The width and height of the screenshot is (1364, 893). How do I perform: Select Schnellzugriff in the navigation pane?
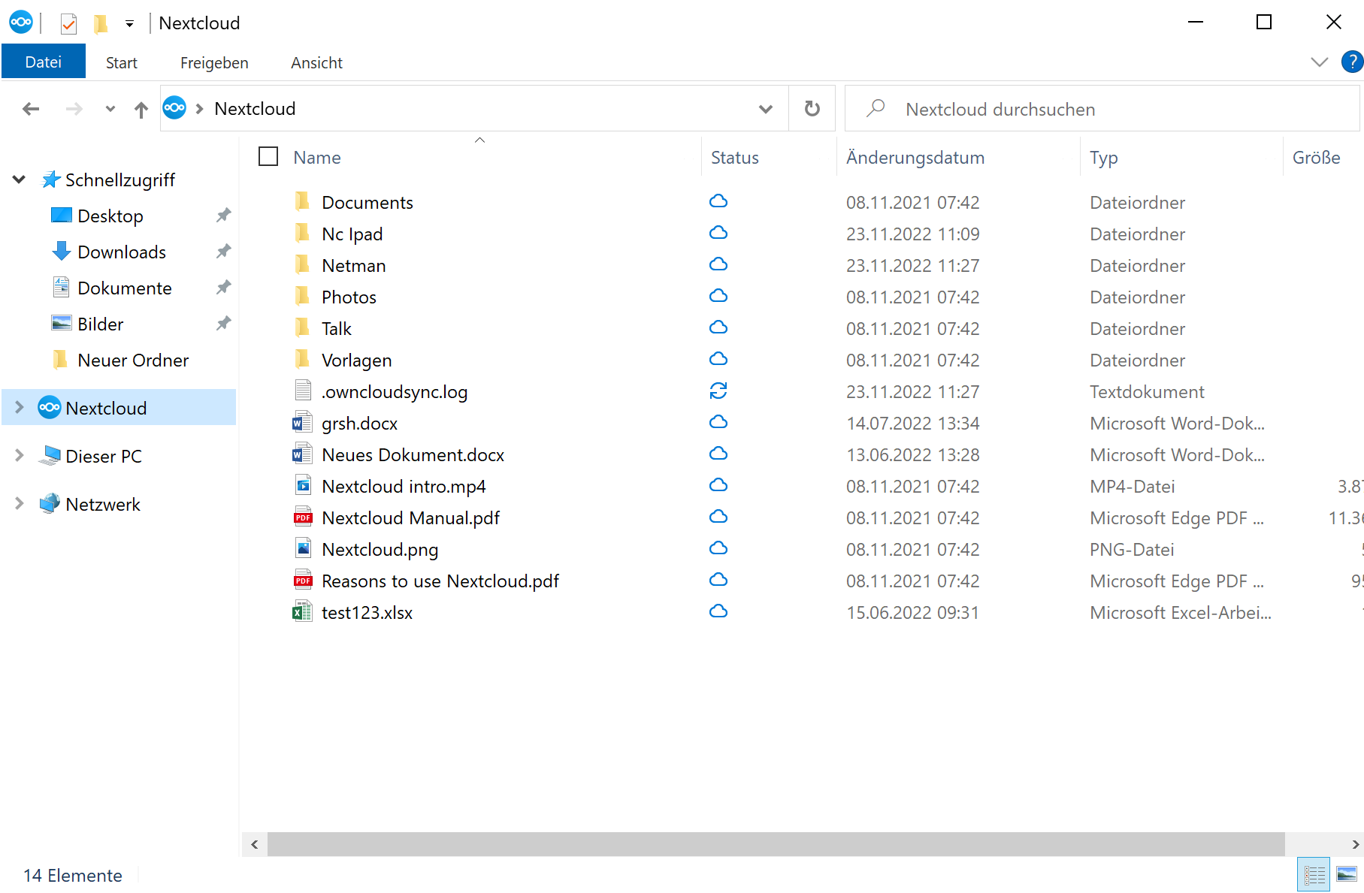click(x=120, y=180)
